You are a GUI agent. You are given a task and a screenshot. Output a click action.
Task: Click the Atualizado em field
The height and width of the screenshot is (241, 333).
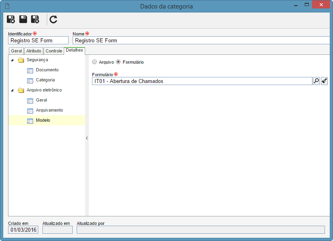click(x=57, y=230)
